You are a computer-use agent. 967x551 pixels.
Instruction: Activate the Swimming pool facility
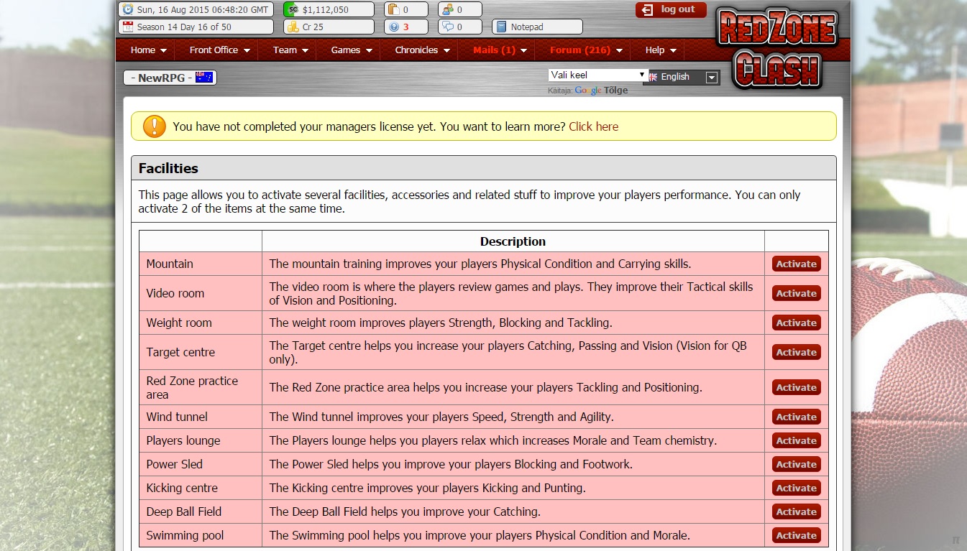click(796, 535)
